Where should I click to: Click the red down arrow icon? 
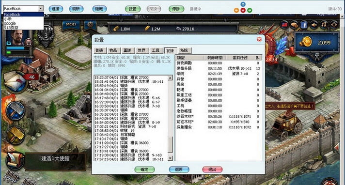[243, 10]
